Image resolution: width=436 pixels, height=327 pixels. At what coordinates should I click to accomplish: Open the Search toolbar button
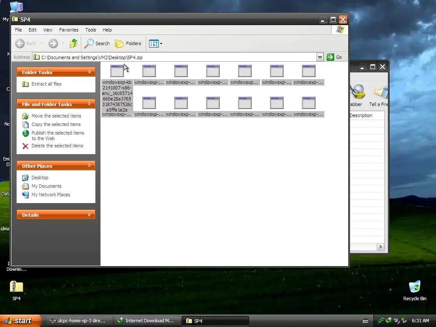pos(97,43)
